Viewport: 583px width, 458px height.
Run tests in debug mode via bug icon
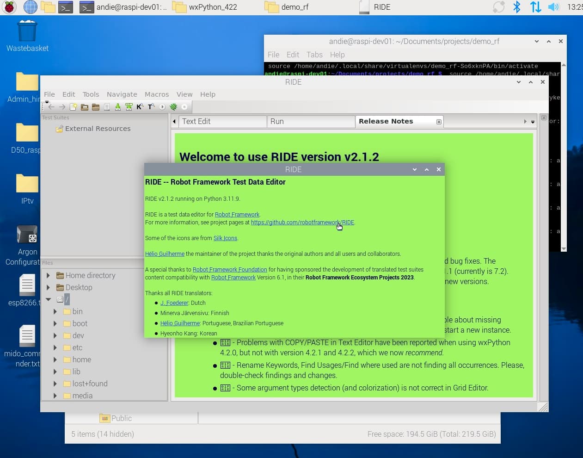click(x=173, y=107)
